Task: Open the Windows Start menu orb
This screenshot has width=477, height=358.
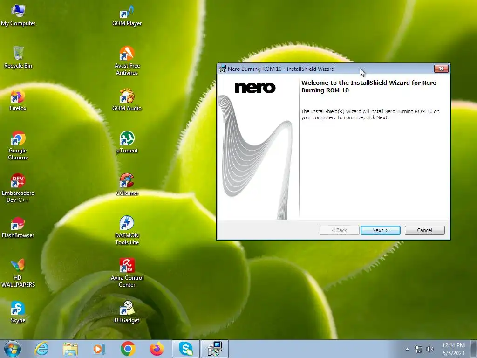Action: 12,349
